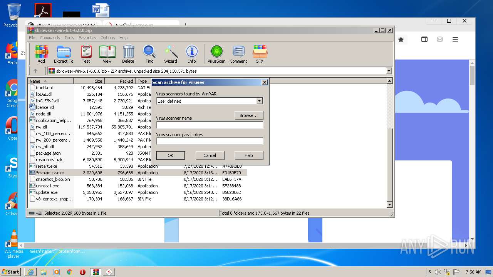493x277 pixels.
Task: Open the Word document desktop icon
Action: click(x=101, y=11)
